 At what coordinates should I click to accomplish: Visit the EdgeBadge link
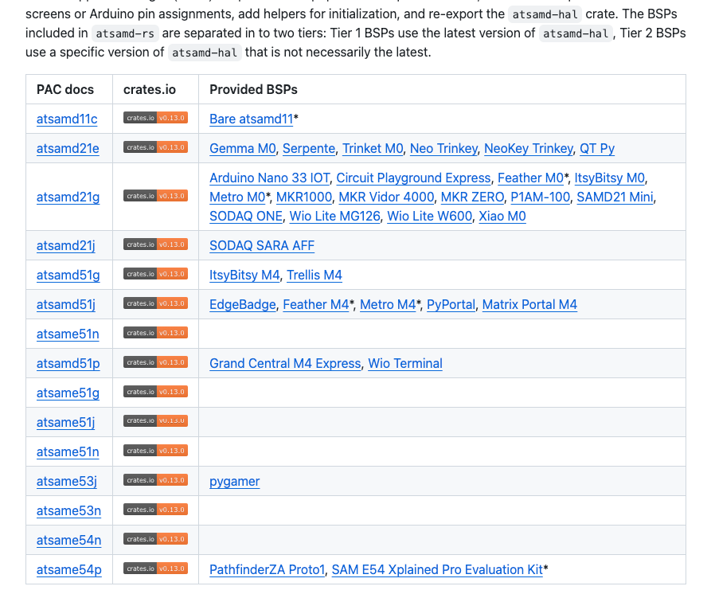click(243, 304)
